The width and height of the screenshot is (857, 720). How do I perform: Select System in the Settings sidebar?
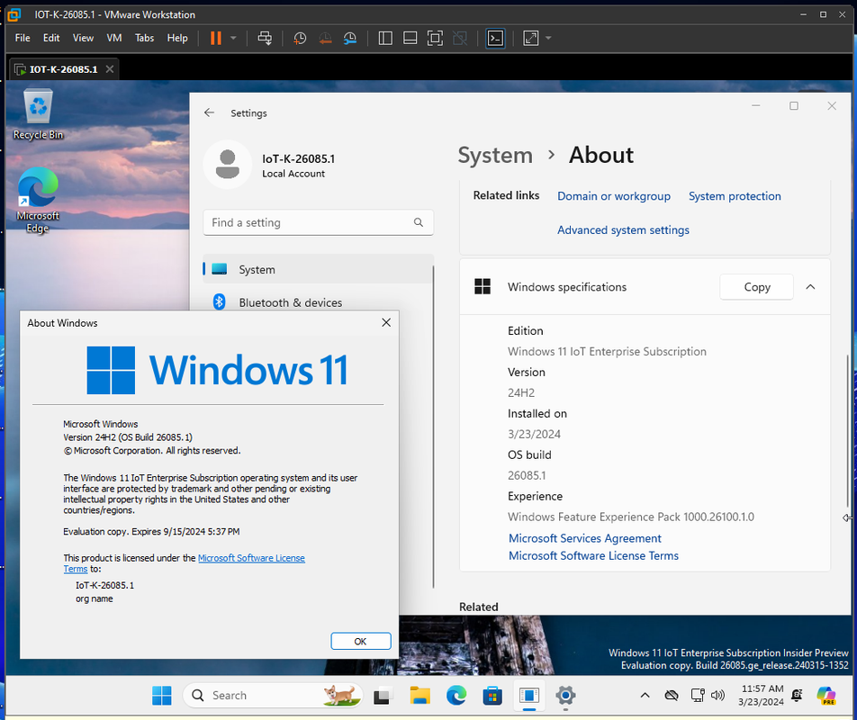coord(318,269)
